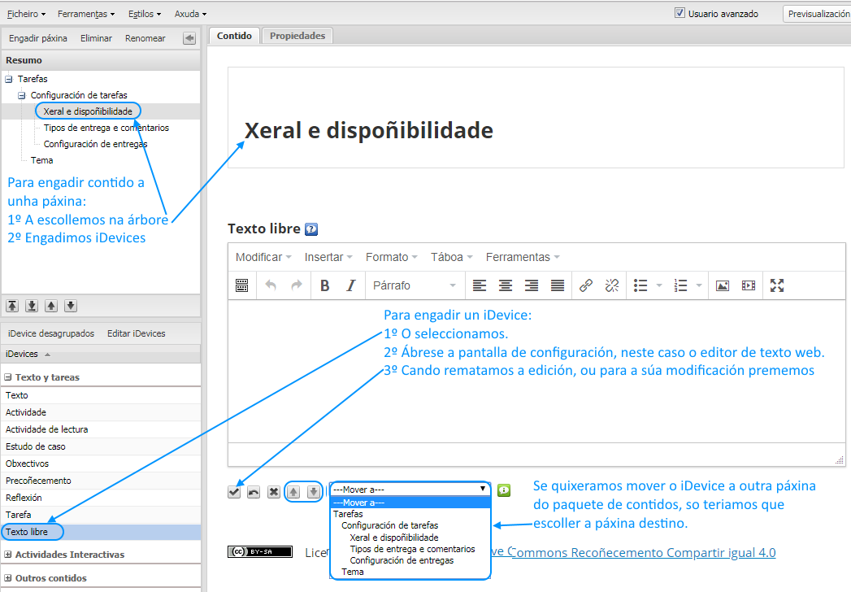Click the insert image icon

tap(722, 285)
